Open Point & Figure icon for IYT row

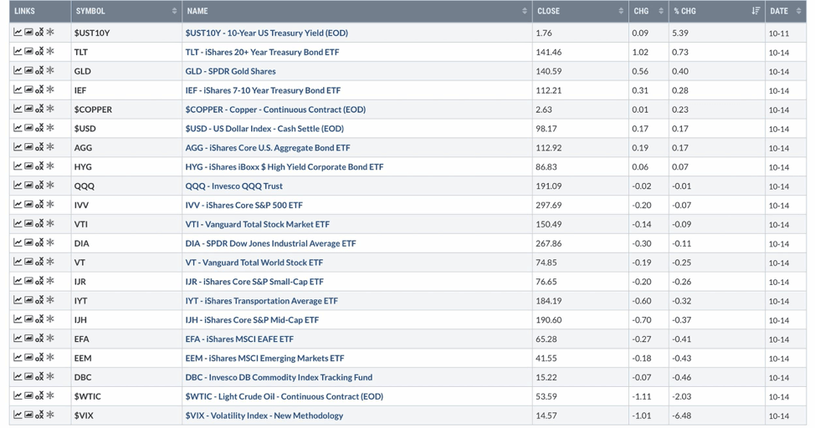39,300
